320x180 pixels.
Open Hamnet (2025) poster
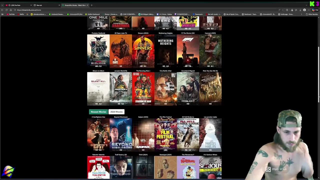point(210,51)
